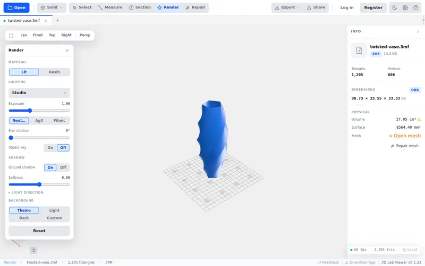Collapse the Info panel with chevron

418,32
